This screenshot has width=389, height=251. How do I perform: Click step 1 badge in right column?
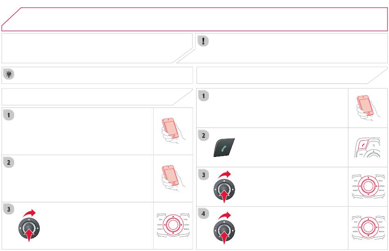pos(204,96)
